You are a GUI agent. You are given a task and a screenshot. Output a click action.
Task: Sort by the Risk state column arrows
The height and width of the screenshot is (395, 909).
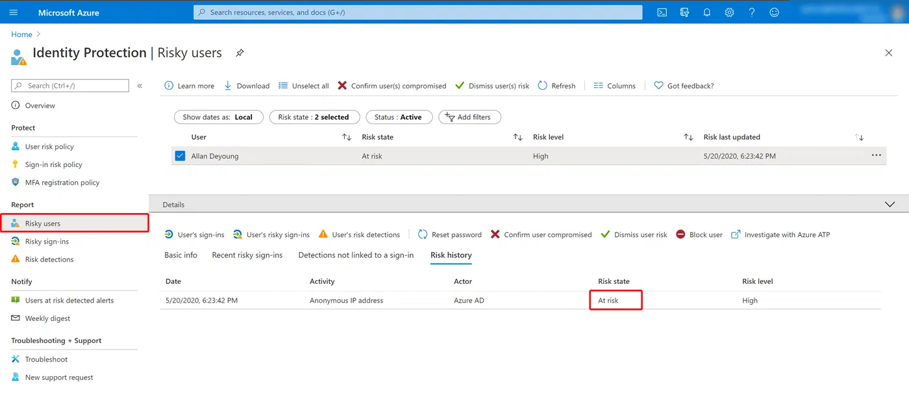(517, 137)
